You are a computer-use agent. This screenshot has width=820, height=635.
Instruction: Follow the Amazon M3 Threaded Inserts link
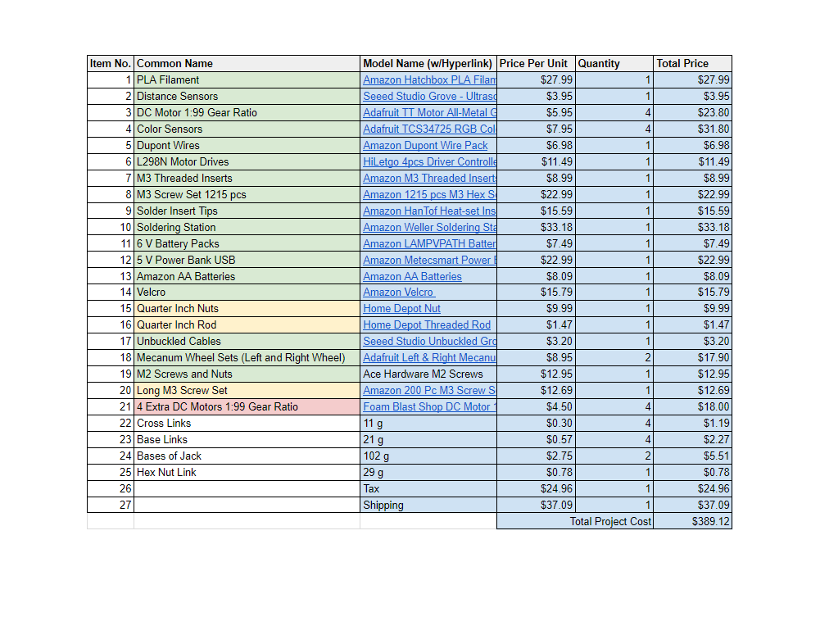tap(429, 178)
